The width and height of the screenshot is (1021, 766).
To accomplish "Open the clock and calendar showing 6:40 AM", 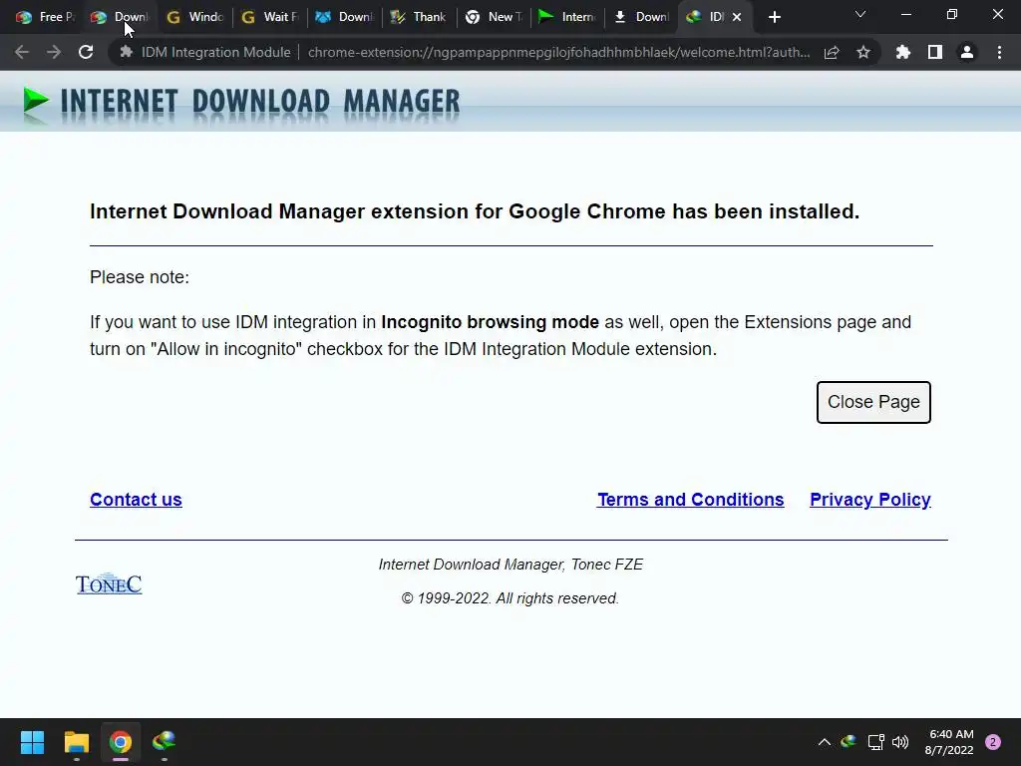I will pyautogui.click(x=949, y=742).
